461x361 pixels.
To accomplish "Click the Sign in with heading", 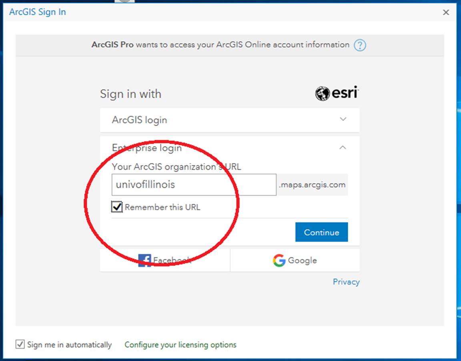I will [130, 94].
